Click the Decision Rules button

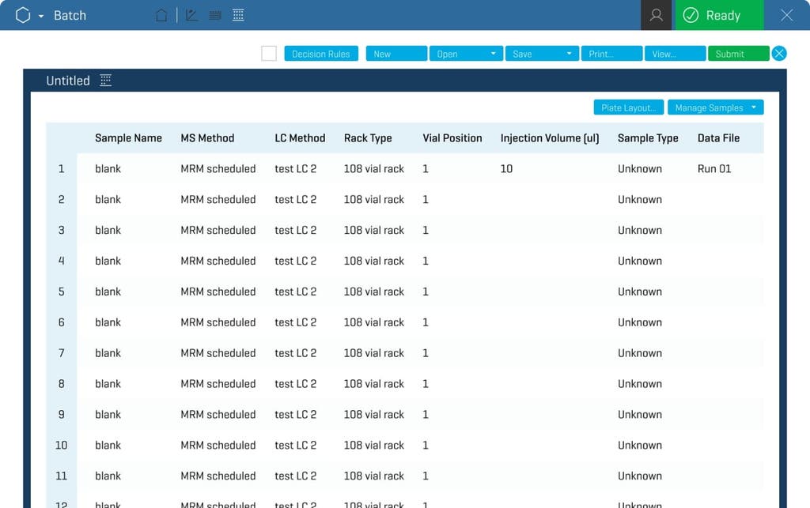pos(320,53)
